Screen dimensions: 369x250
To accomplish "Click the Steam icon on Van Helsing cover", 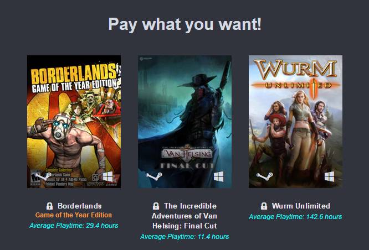I will pyautogui.click(x=153, y=176).
